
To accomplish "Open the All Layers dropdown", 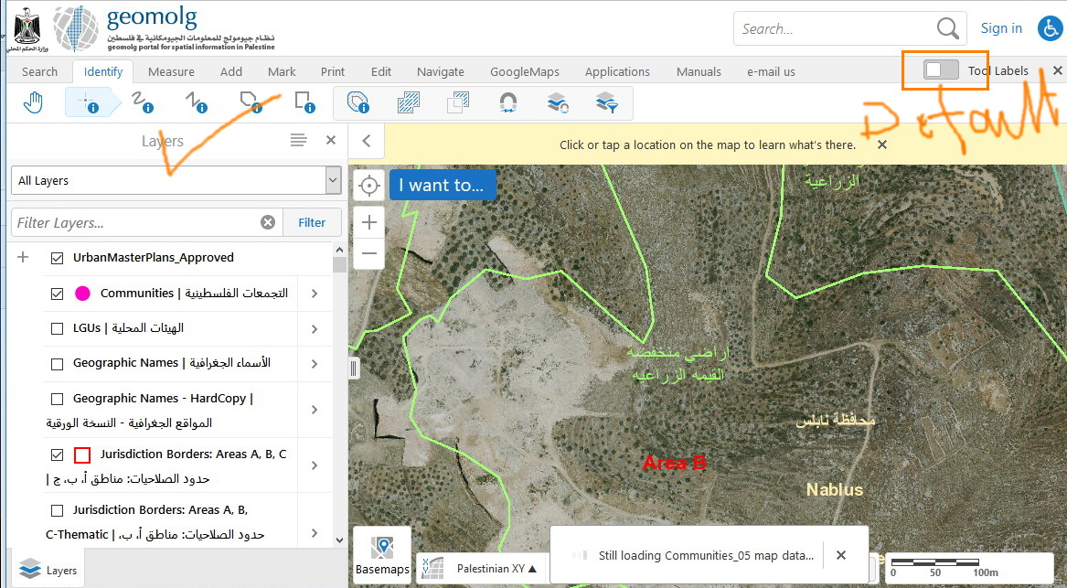I will 176,180.
